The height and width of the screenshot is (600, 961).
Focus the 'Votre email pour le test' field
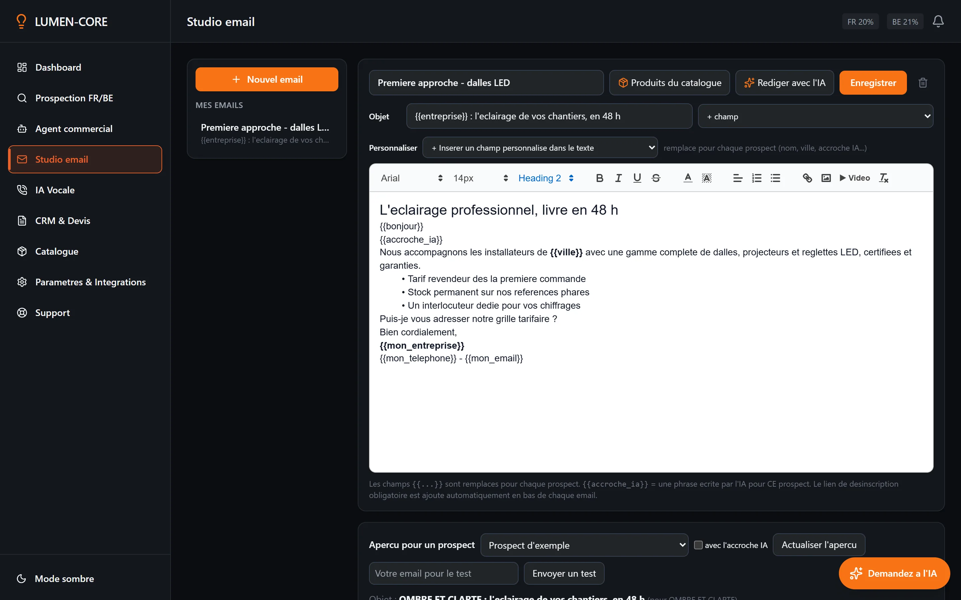pyautogui.click(x=443, y=573)
